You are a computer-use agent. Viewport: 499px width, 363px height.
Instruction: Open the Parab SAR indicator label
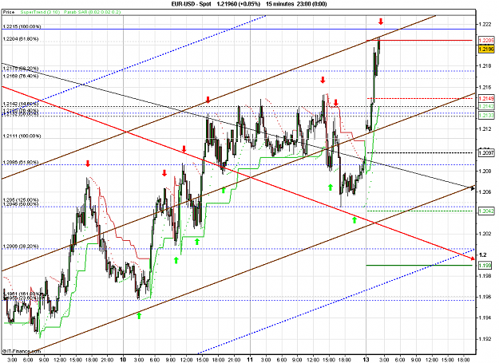click(92, 12)
